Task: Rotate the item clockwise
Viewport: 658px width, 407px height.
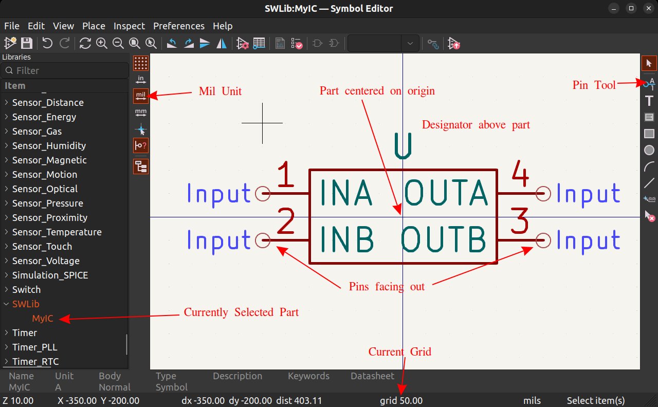Action: coord(189,43)
